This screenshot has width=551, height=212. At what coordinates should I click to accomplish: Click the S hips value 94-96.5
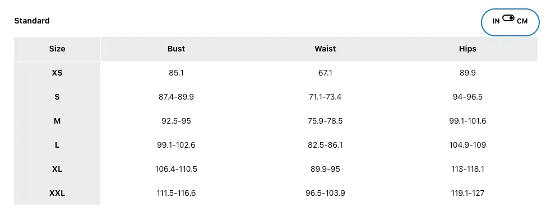click(x=467, y=97)
